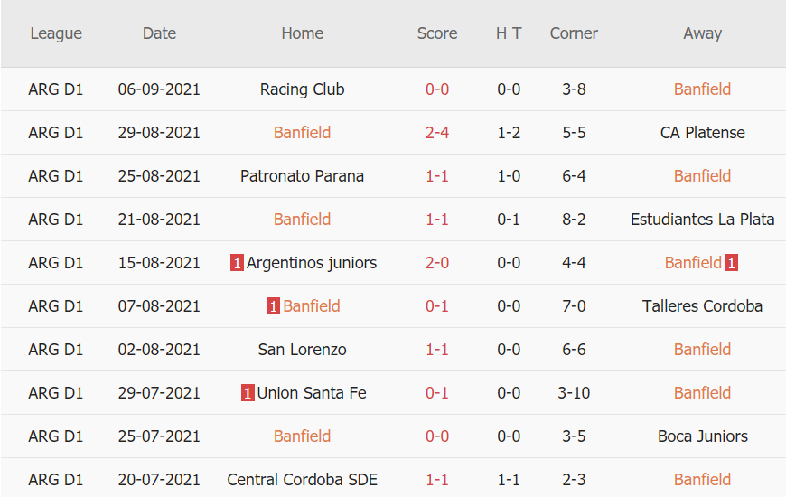Click Central Cordoba SDE team name
The image size is (786, 497).
[x=302, y=480]
